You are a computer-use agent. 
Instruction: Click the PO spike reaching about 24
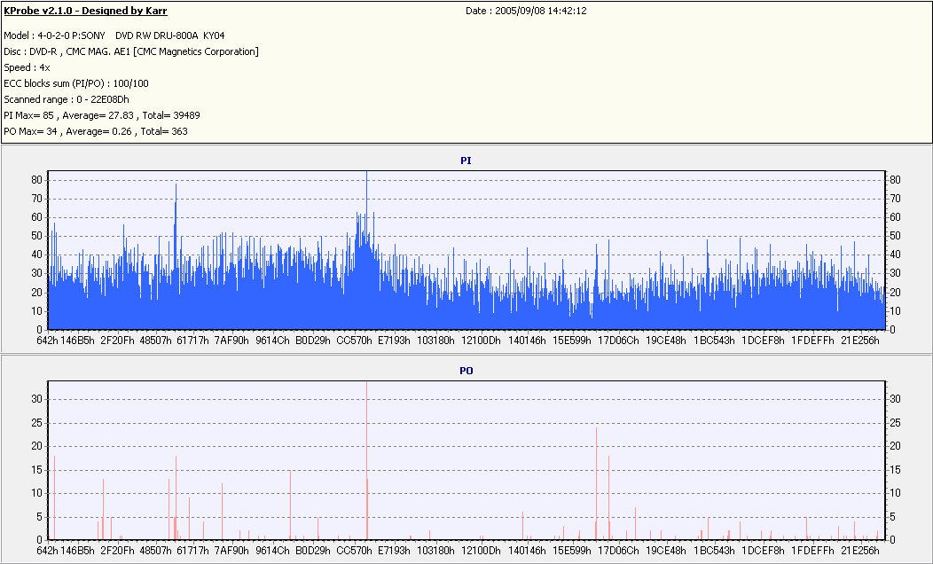(596, 483)
